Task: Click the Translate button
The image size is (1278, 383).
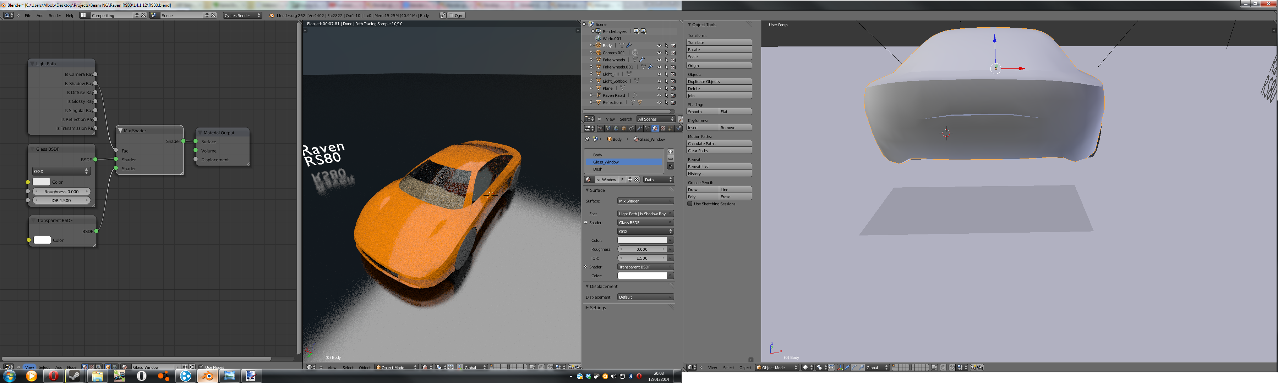Action: [719, 43]
